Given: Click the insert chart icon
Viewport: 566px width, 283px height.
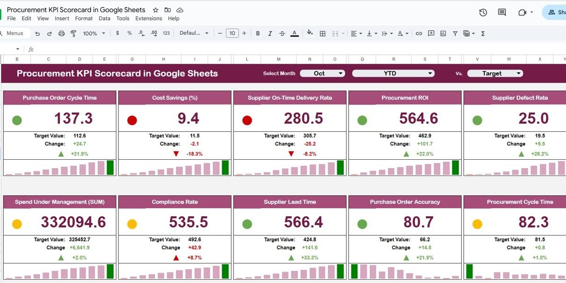Looking at the screenshot, I should (x=443, y=34).
